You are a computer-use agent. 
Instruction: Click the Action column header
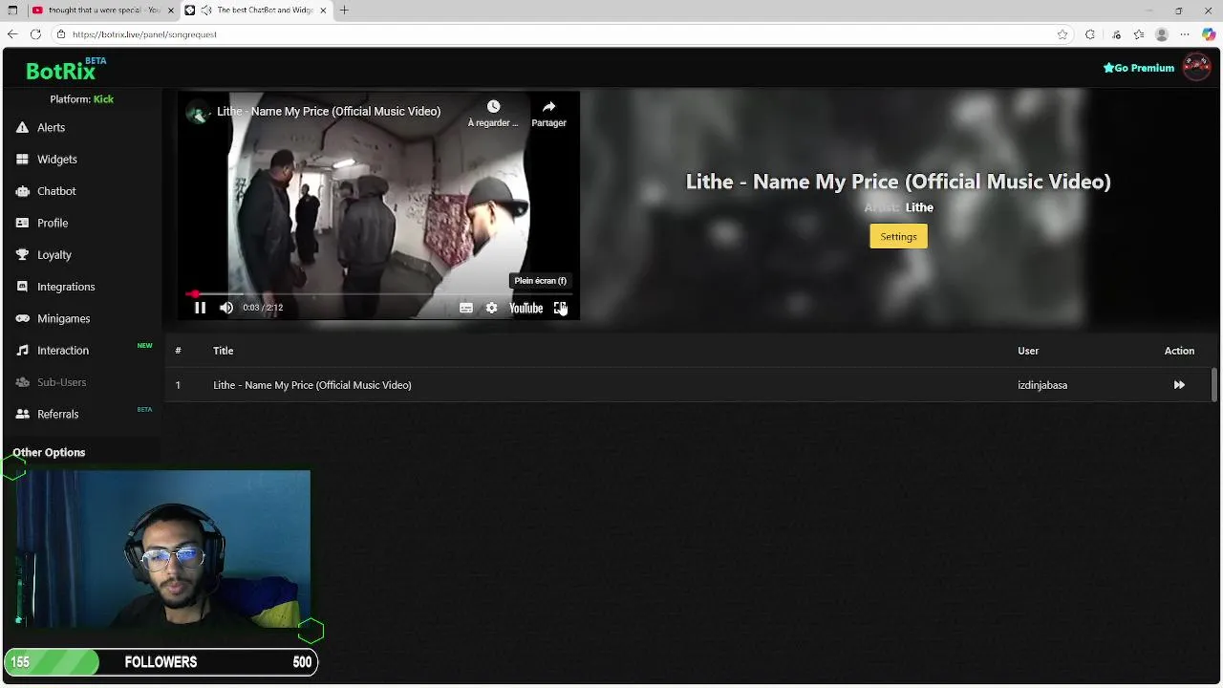point(1179,351)
